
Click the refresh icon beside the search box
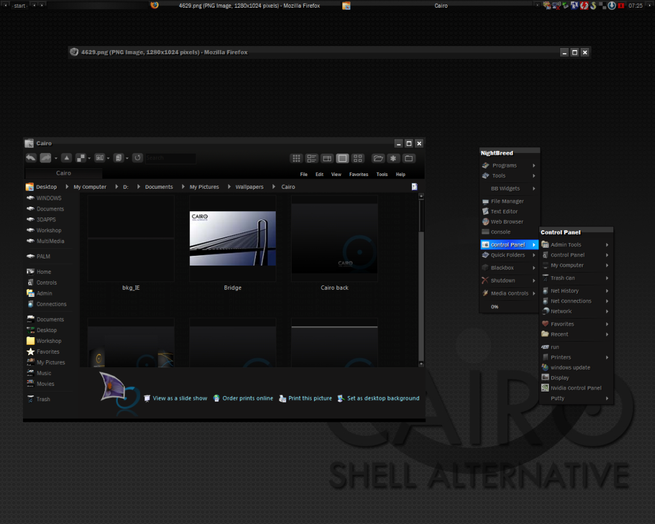[x=138, y=158]
